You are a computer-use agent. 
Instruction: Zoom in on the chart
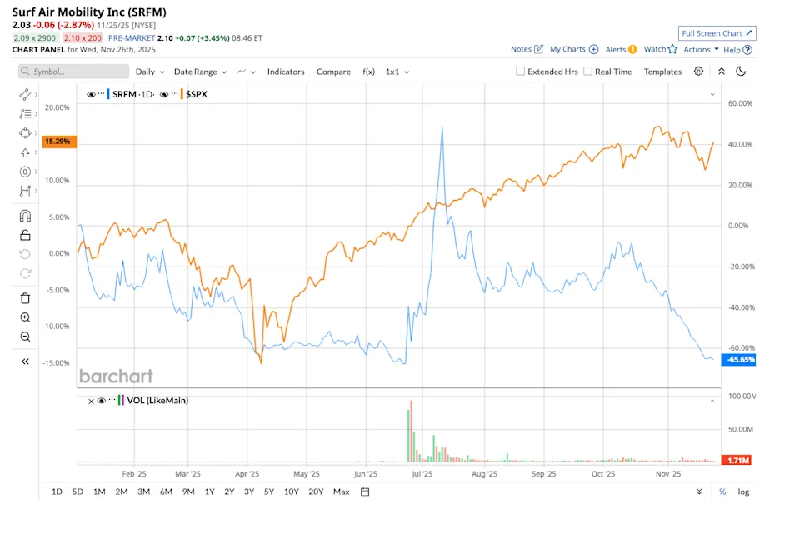(x=25, y=317)
